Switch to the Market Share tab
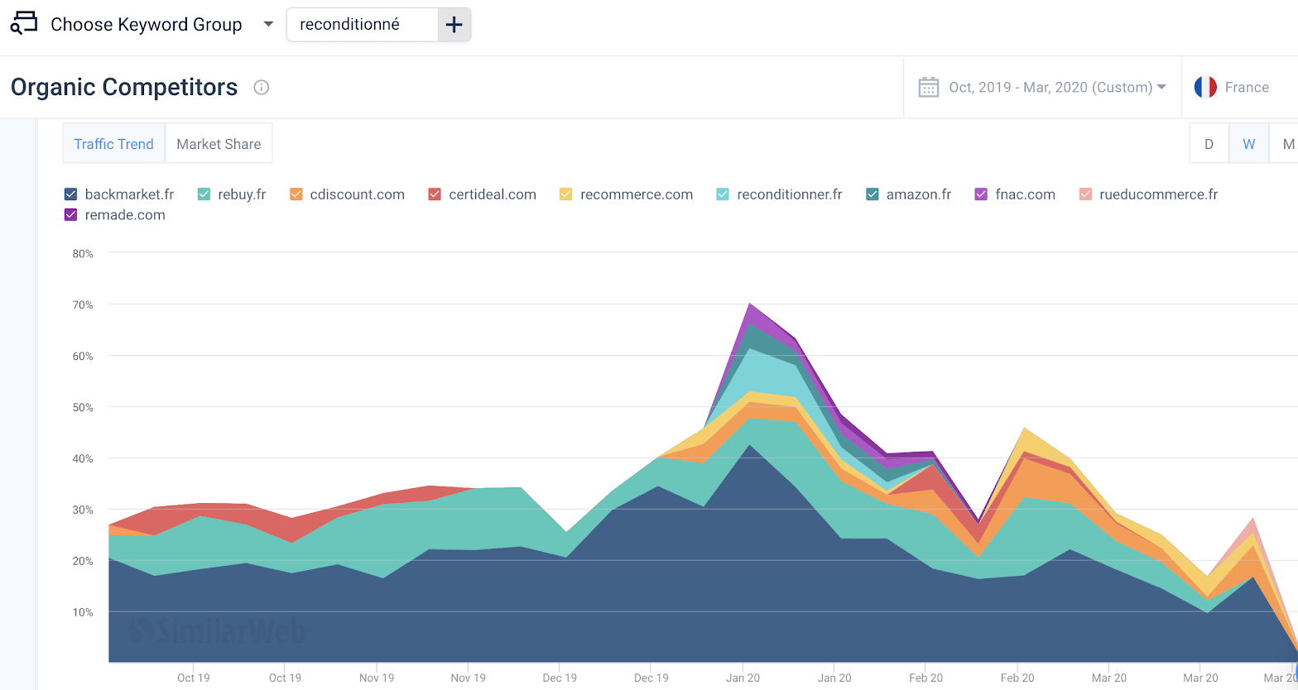 [219, 144]
